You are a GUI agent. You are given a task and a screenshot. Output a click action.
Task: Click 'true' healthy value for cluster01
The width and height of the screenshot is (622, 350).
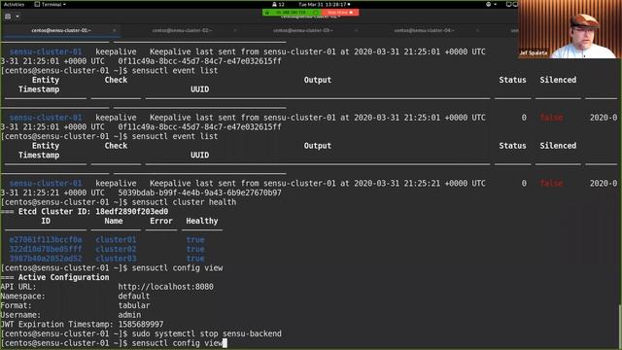195,240
